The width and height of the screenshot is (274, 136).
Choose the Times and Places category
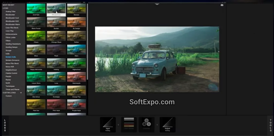(12, 90)
